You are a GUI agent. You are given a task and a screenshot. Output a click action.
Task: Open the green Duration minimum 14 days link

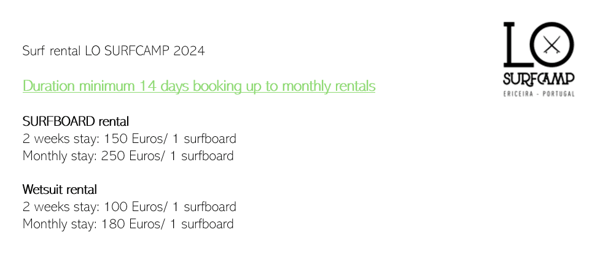(x=198, y=86)
